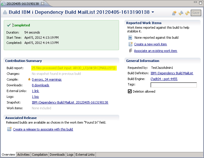Open the 0 errors, 34 warnings link
204x158 pixels.
click(x=47, y=79)
